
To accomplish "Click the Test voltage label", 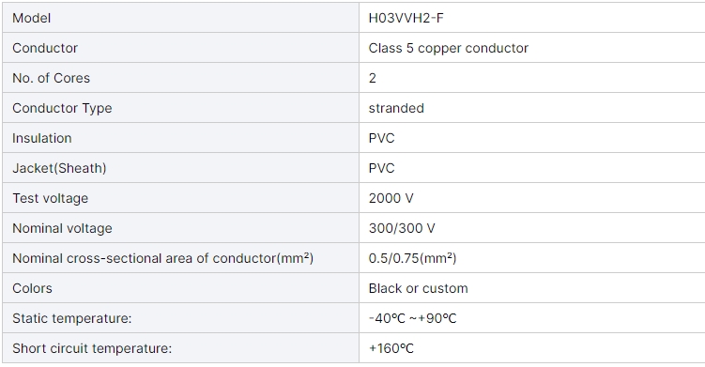I will pos(51,198).
